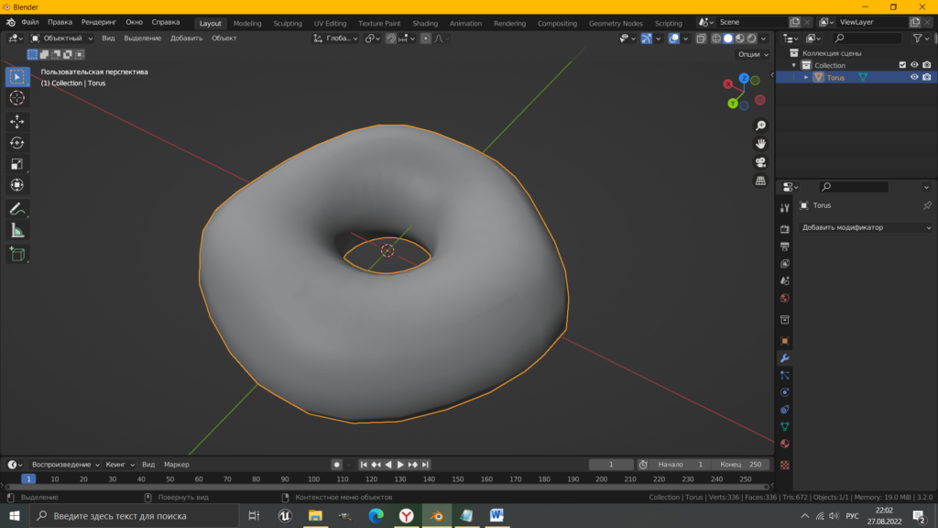Open the Опции button in viewport
Image resolution: width=938 pixels, height=528 pixels.
coord(751,54)
